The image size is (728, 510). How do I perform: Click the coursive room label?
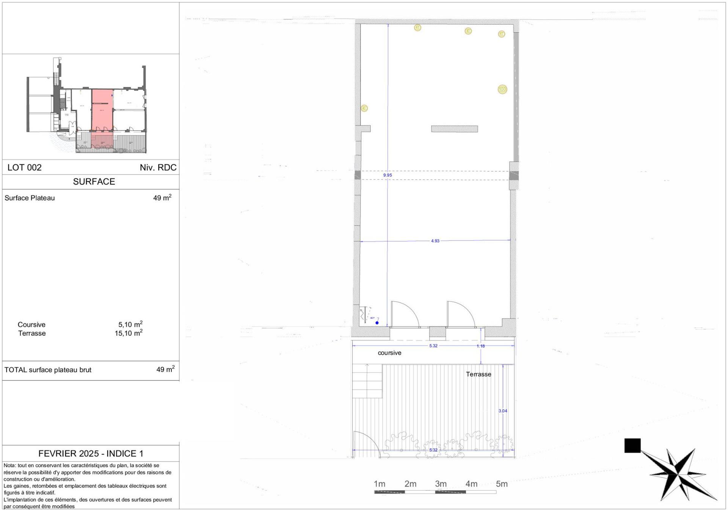point(389,353)
